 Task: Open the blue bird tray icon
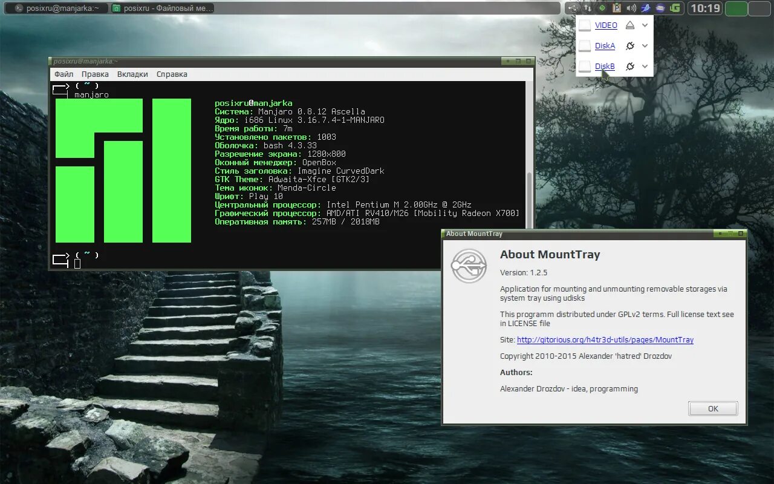tap(646, 8)
